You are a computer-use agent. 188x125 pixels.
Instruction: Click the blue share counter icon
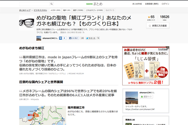[63, 38]
